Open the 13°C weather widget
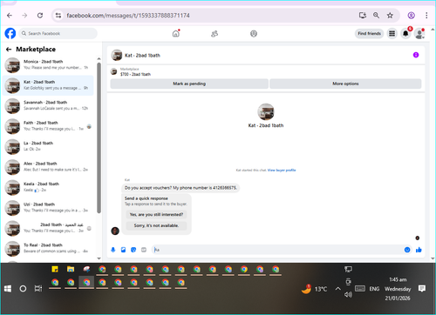Viewport: 436px width, 315px height. [314, 289]
